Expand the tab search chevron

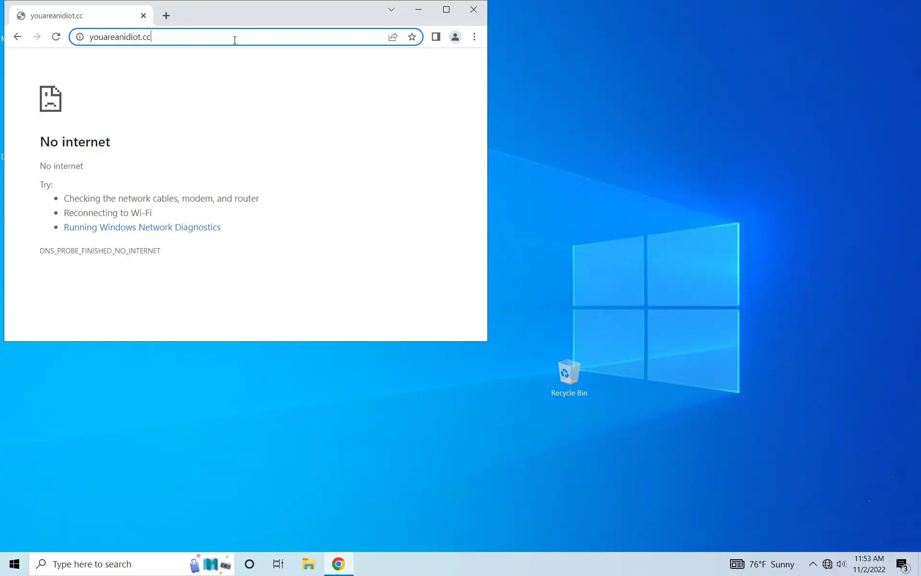[x=391, y=10]
